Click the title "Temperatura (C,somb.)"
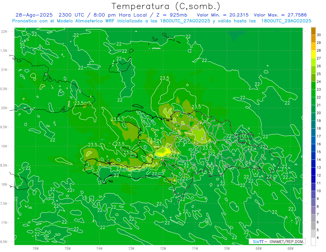 pyautogui.click(x=166, y=6)
